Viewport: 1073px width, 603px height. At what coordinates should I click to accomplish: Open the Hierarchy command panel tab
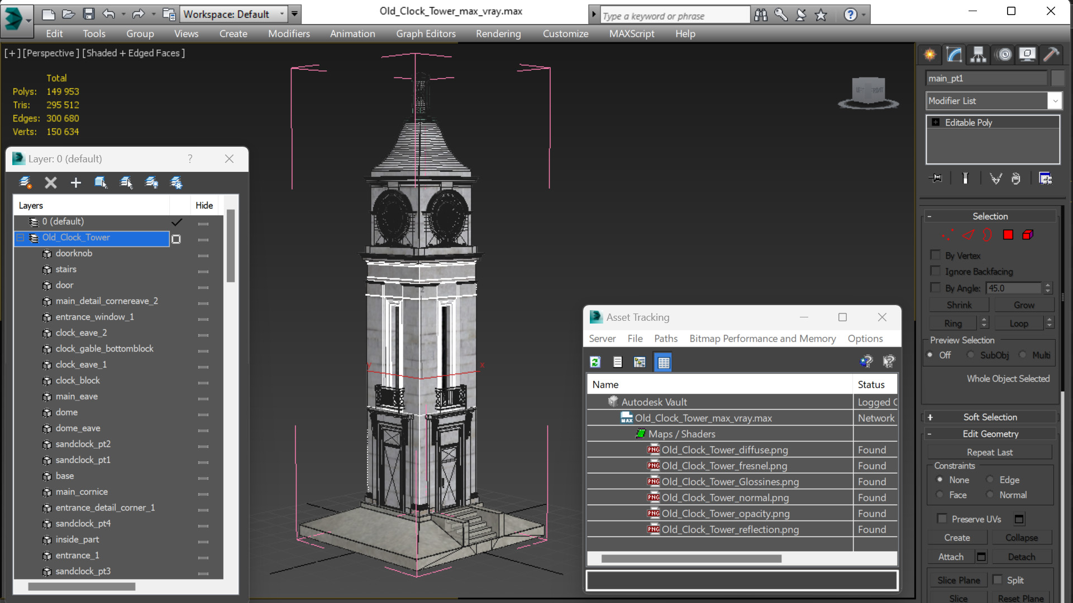(978, 55)
